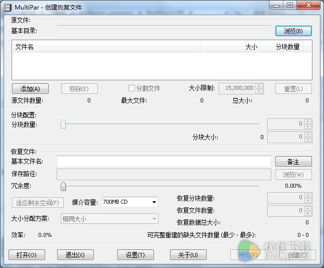Click the 冗余度 redundancy slider handle
Image resolution: width=324 pixels, height=268 pixels.
[63, 186]
